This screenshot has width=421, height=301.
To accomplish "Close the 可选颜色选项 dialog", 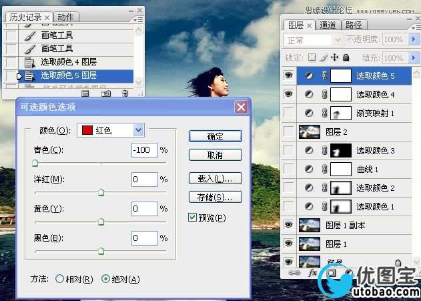I will (x=241, y=107).
